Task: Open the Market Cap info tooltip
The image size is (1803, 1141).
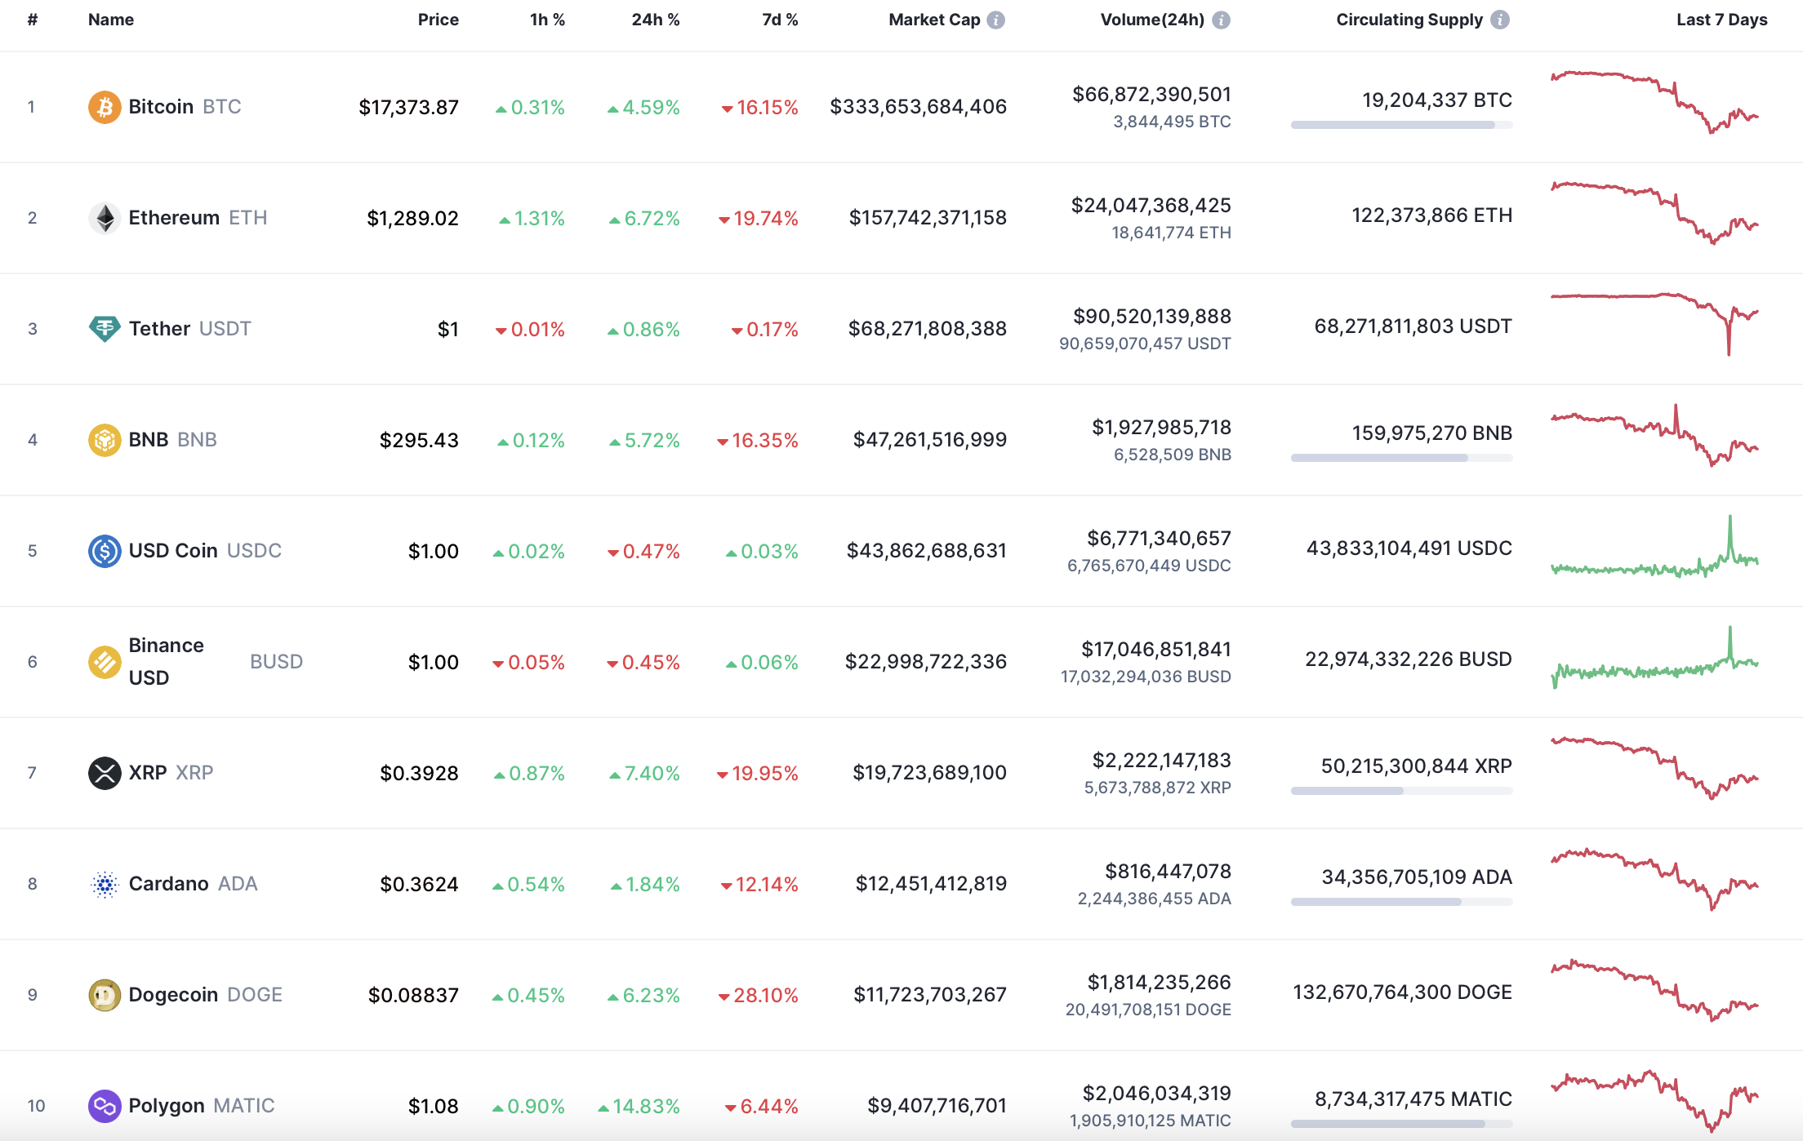Action: tap(995, 20)
